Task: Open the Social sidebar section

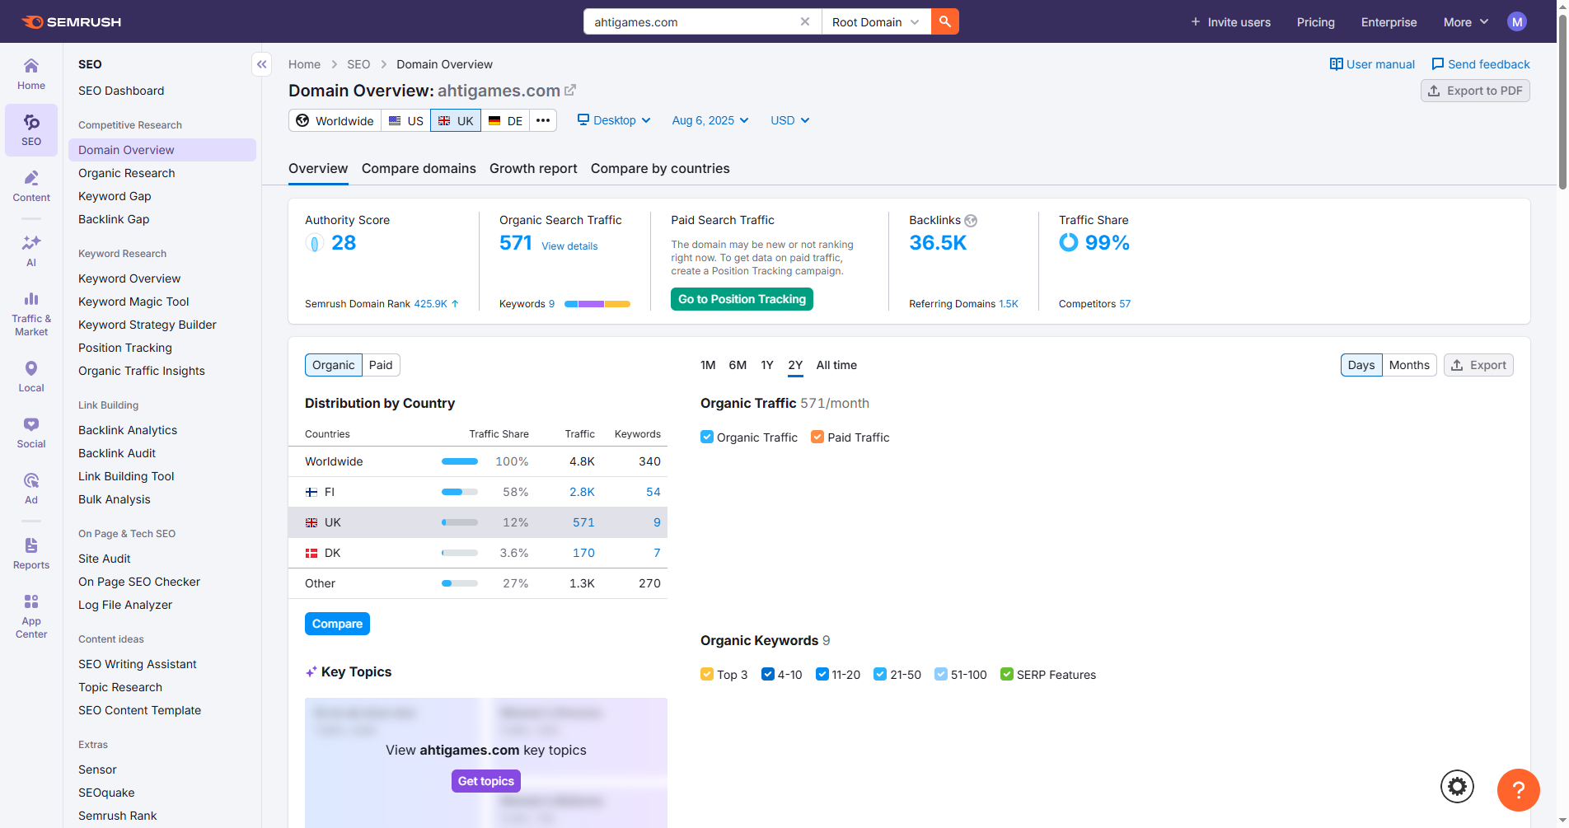Action: [x=31, y=433]
